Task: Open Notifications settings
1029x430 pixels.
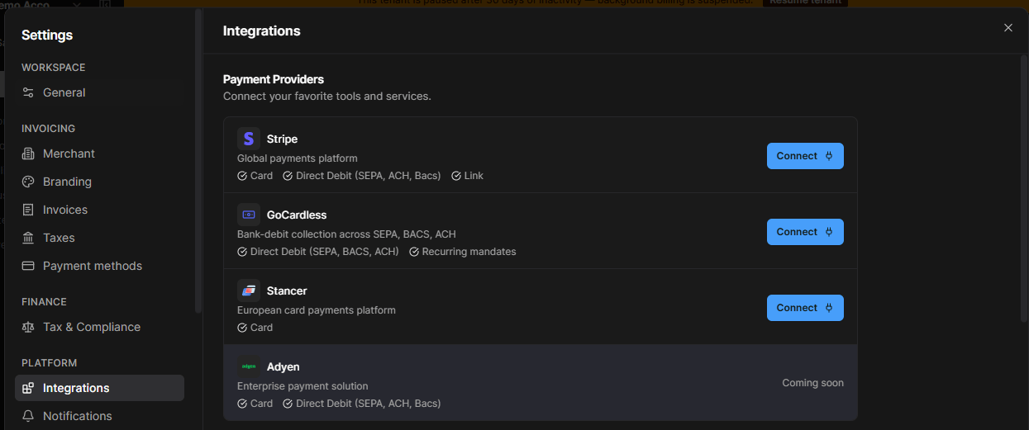Action: coord(99,416)
